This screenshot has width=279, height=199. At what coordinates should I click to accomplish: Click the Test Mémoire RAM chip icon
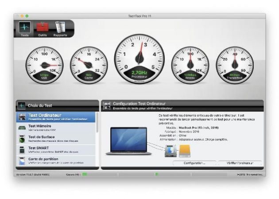22,128
